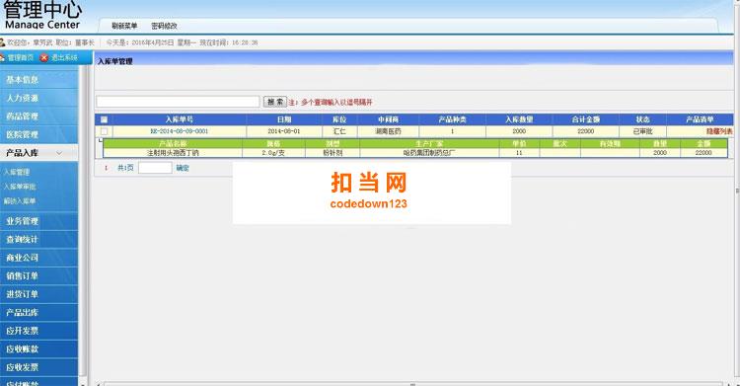The image size is (740, 386).
Task: Click manufacturer cell 哈药集团制药总厂
Action: 429,153
